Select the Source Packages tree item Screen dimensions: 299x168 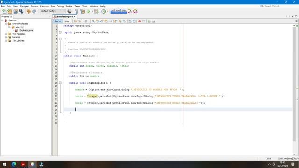click(20, 24)
